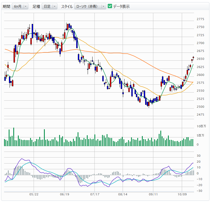Click the 10百万 volume axis label
The height and width of the screenshot is (203, 213).
click(x=201, y=126)
